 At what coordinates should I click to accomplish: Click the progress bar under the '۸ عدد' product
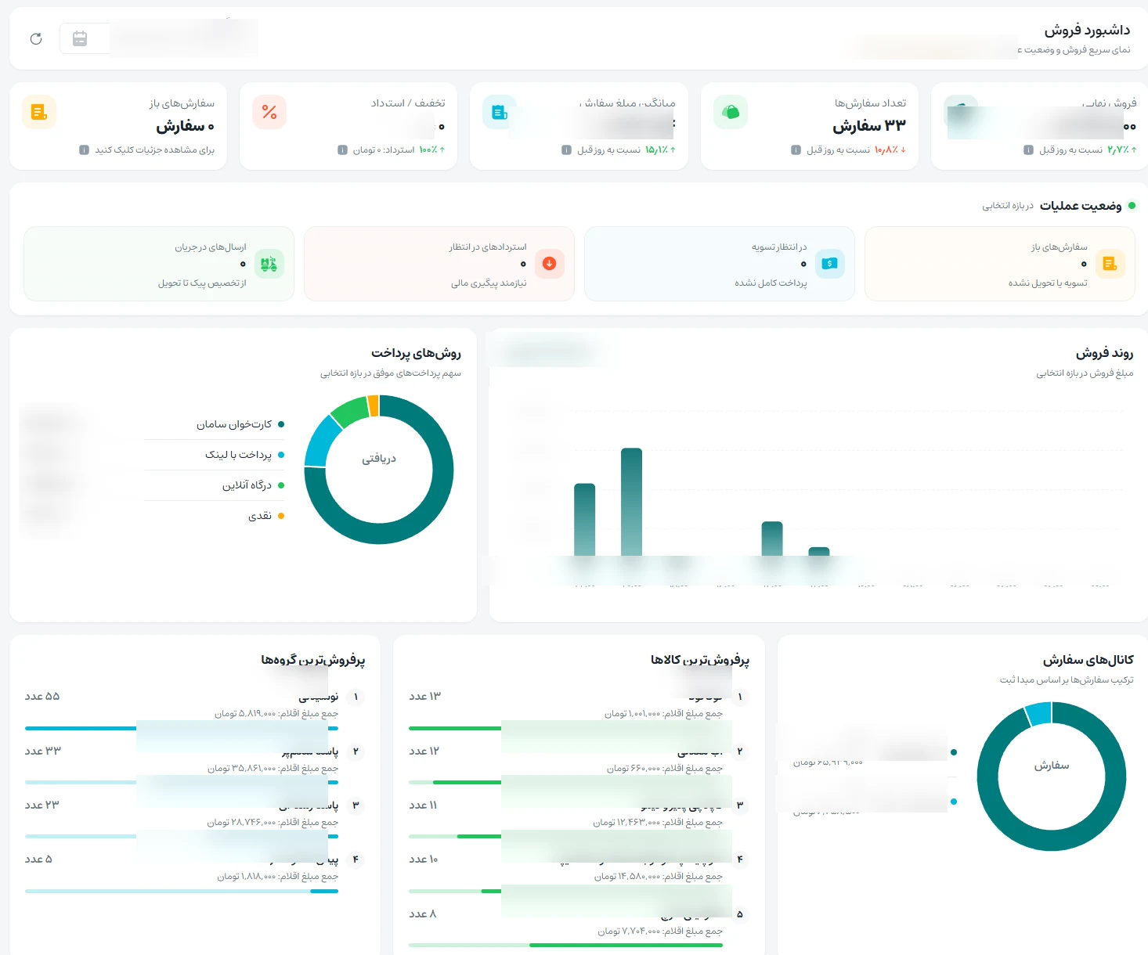click(565, 945)
